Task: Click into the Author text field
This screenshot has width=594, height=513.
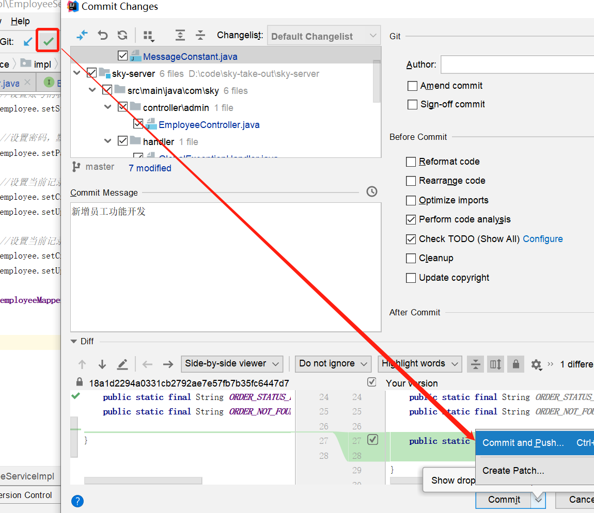Action: 517,65
